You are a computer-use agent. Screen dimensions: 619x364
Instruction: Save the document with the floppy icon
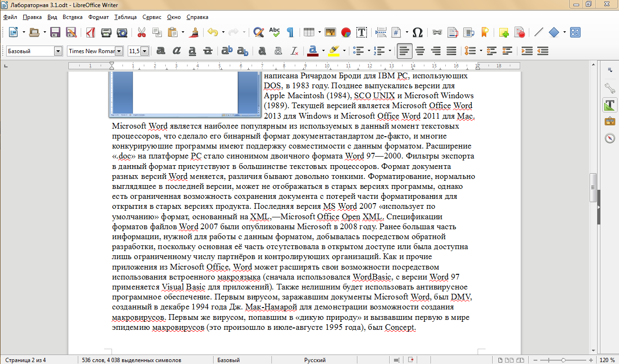pos(56,32)
